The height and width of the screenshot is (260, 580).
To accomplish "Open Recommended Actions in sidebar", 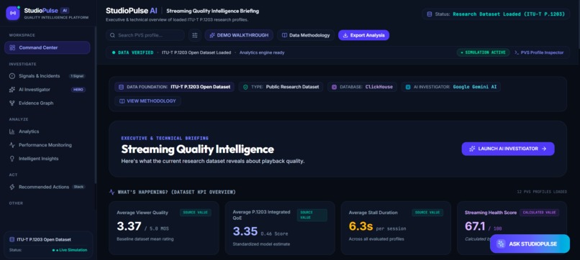I will click(47, 187).
